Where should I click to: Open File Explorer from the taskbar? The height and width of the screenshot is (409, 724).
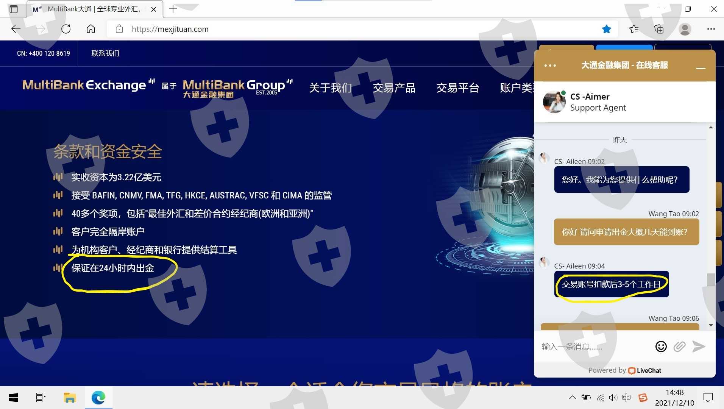[x=70, y=398]
